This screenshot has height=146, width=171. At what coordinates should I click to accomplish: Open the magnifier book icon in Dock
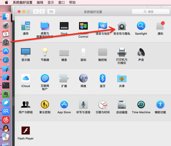(6, 137)
